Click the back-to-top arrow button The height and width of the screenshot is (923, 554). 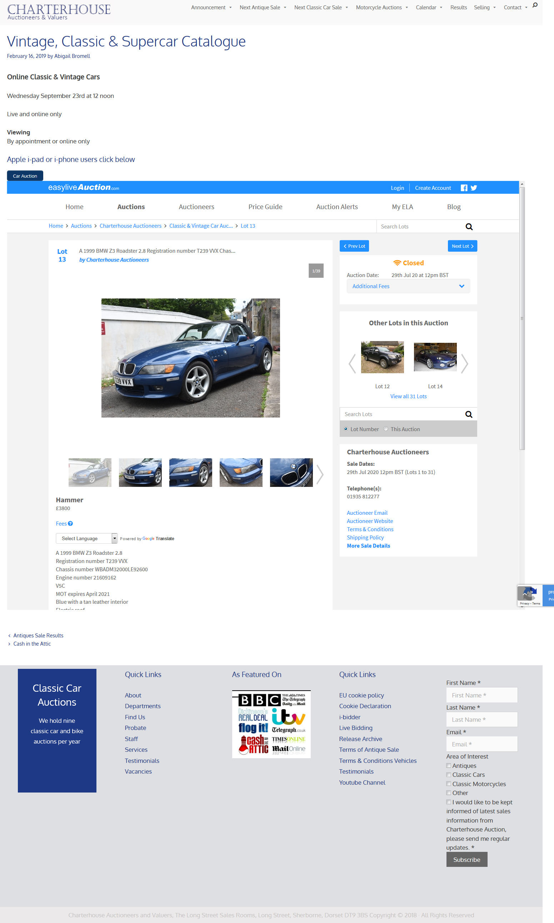[525, 593]
